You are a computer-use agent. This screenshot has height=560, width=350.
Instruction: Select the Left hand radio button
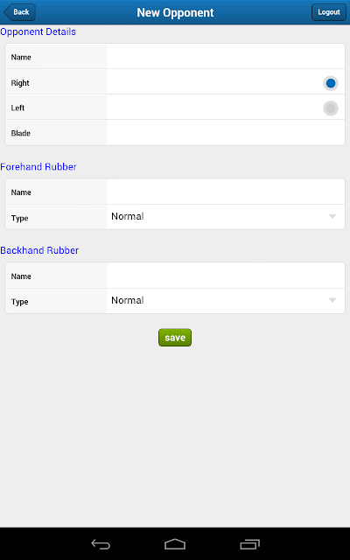pyautogui.click(x=331, y=108)
